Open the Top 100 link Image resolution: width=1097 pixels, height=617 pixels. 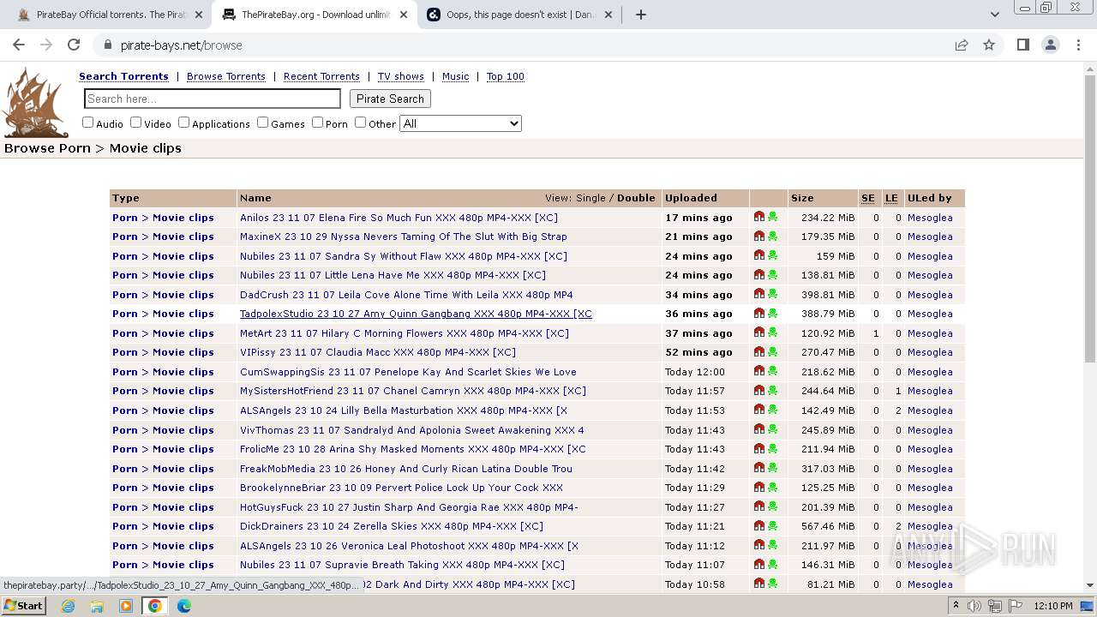(x=505, y=76)
